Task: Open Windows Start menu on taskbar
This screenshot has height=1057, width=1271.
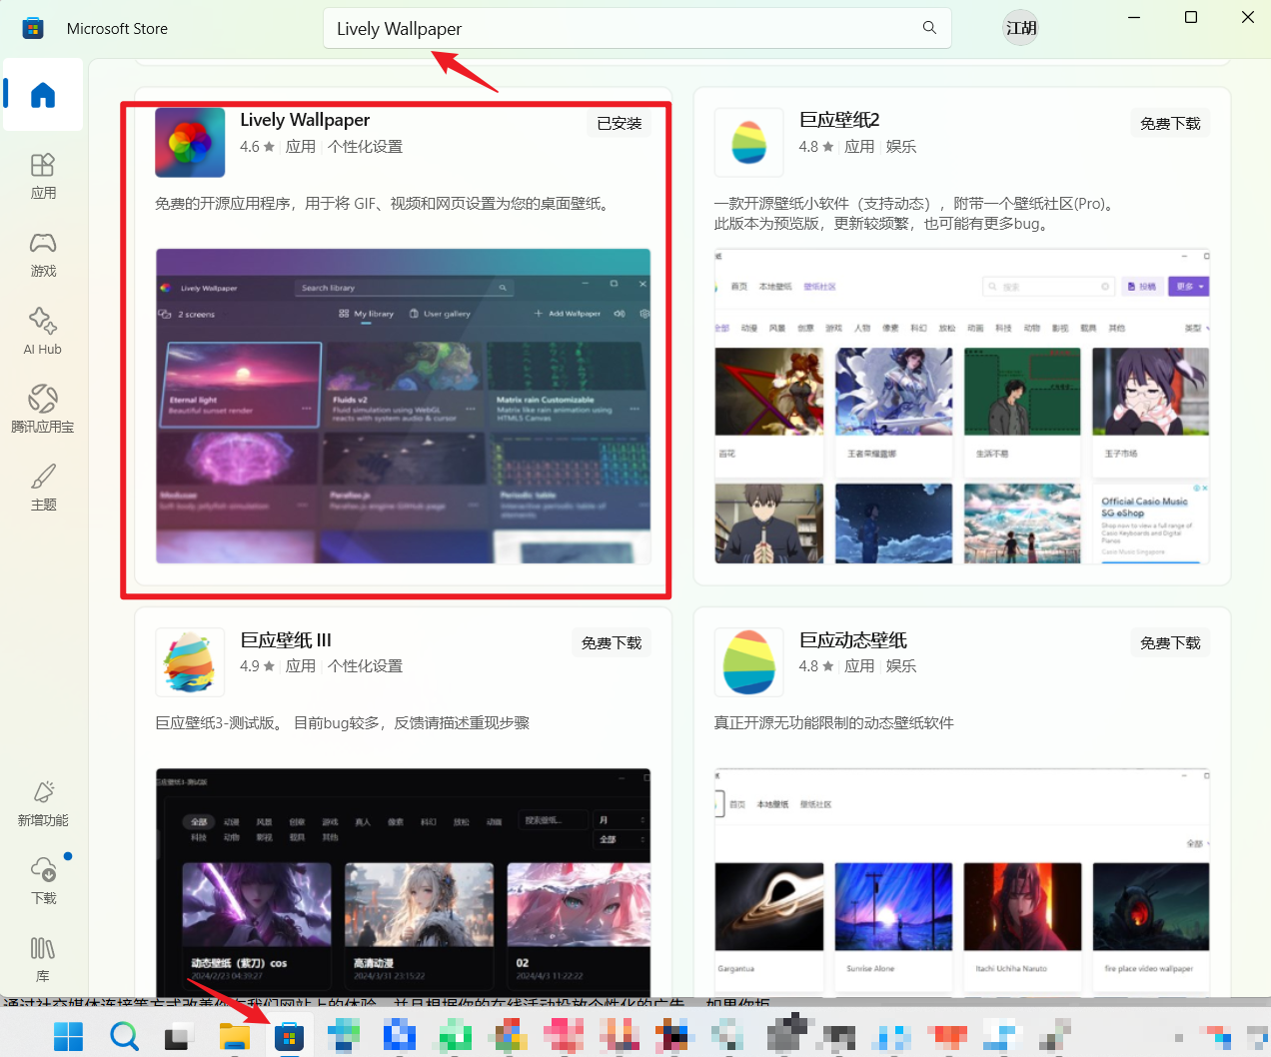Action: click(x=68, y=1036)
